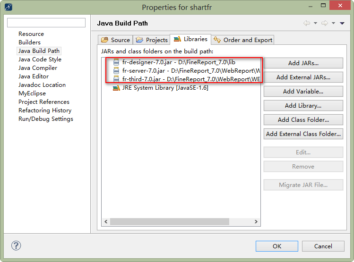The height and width of the screenshot is (262, 354).
Task: Select Java Build Path in the tree
Action: click(x=39, y=51)
